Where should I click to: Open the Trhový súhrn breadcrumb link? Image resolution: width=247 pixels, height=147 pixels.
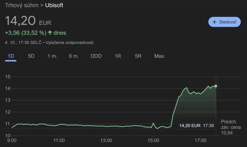click(22, 5)
